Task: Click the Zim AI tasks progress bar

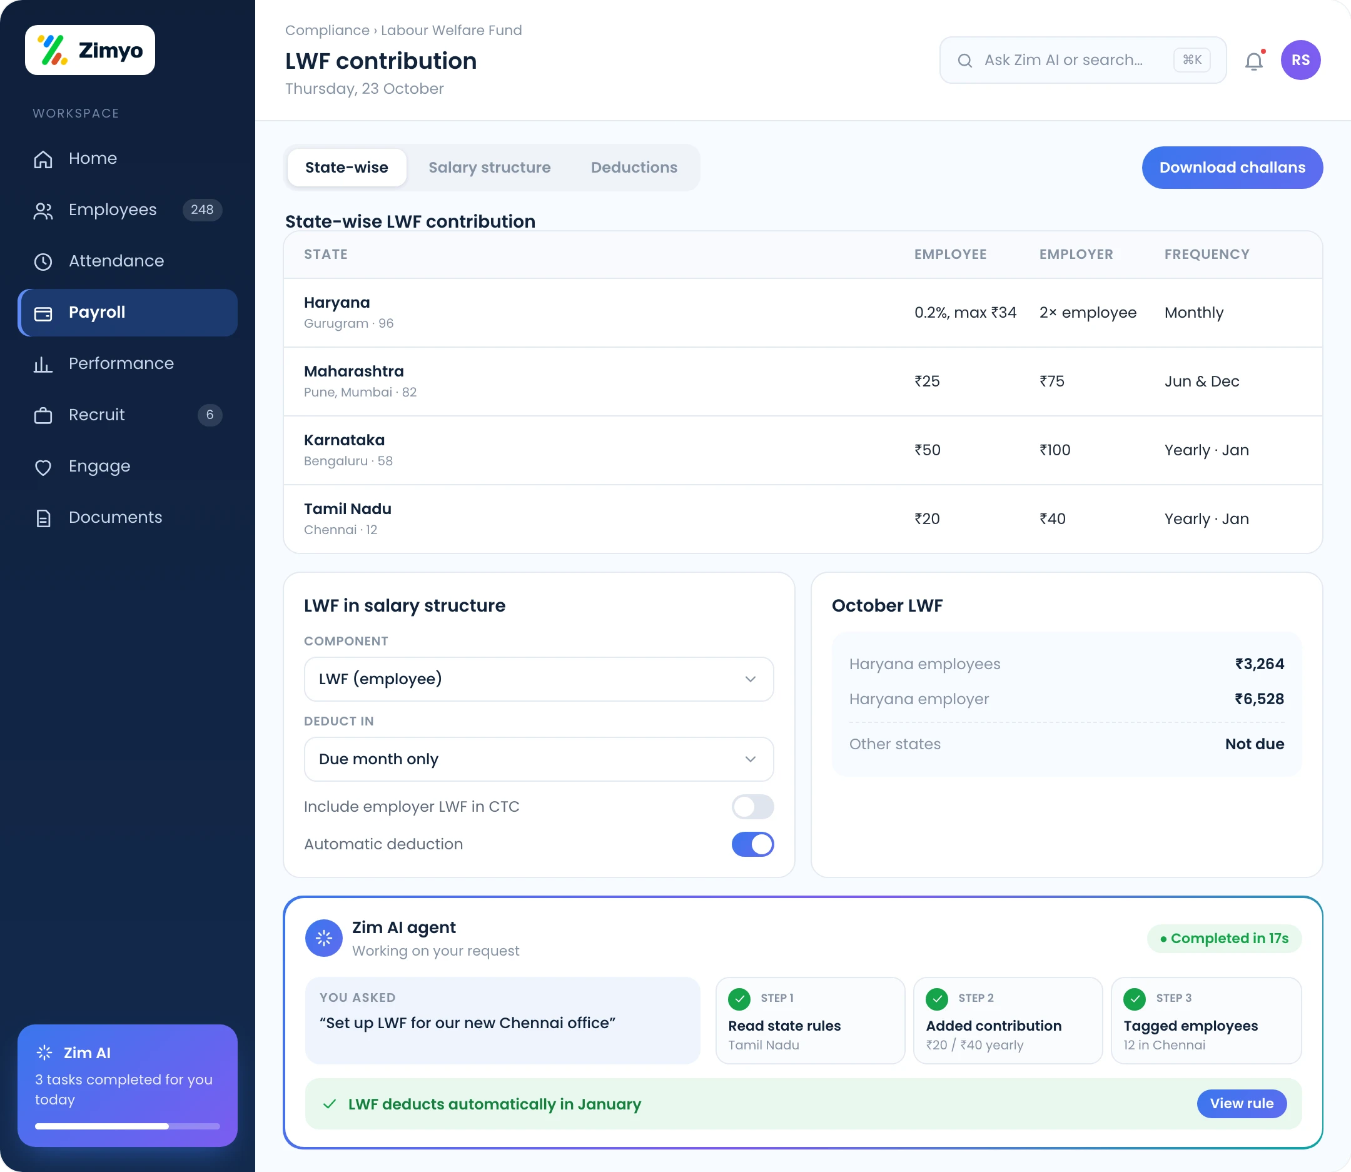Action: tap(128, 1126)
